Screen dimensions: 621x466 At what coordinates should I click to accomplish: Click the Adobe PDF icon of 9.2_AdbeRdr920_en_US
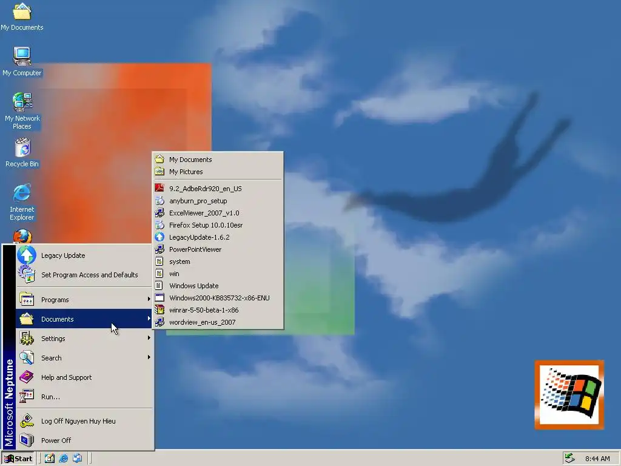pyautogui.click(x=159, y=188)
